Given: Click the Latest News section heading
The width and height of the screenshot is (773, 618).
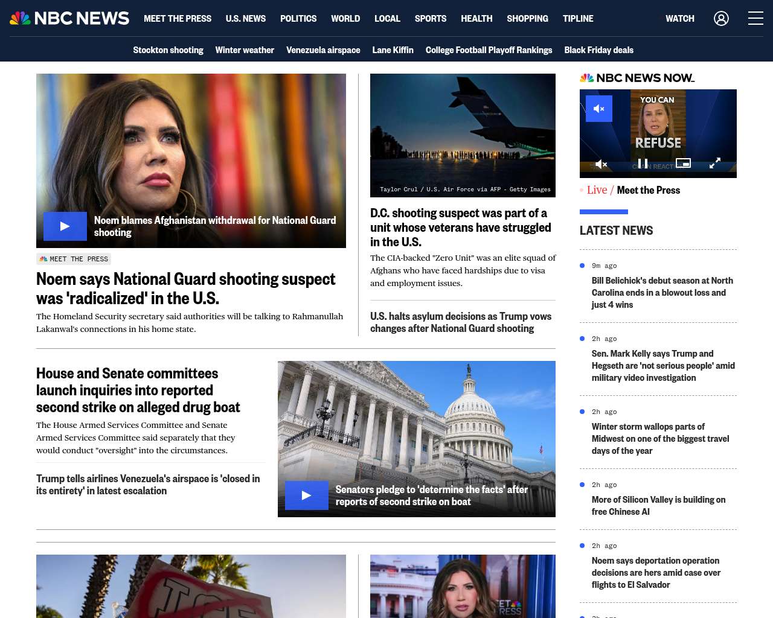Looking at the screenshot, I should tap(616, 231).
